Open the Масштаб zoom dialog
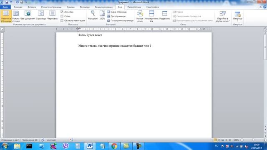The width and height of the screenshot is (267, 150). 93,15
